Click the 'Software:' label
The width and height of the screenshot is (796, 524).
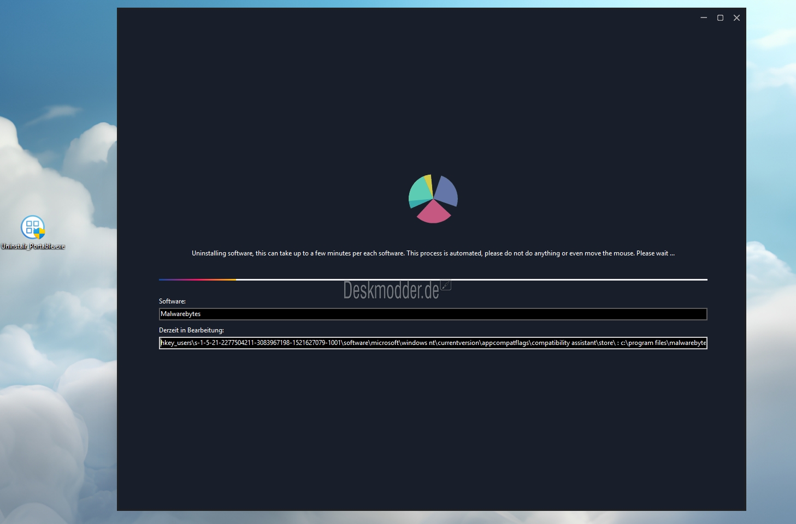pos(172,301)
